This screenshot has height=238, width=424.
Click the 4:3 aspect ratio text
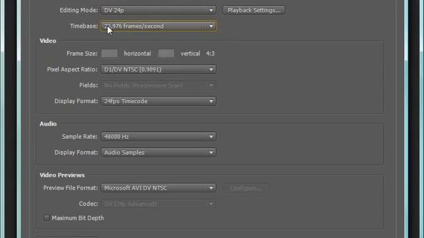tap(210, 54)
